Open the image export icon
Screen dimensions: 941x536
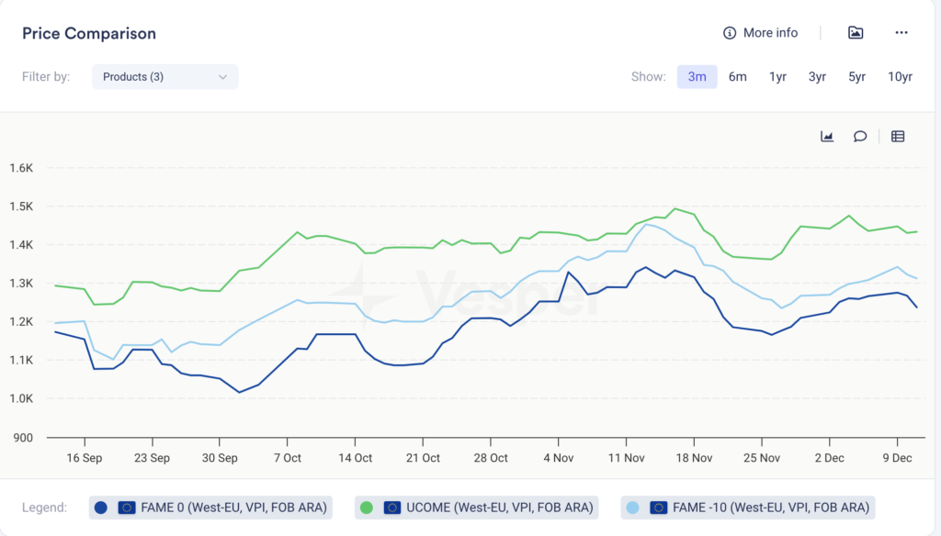[856, 33]
